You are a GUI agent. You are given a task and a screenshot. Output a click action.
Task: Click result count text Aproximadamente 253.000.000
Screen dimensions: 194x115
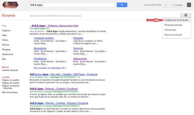click(55, 16)
